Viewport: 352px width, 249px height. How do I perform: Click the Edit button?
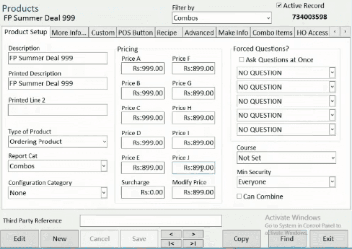click(x=20, y=239)
